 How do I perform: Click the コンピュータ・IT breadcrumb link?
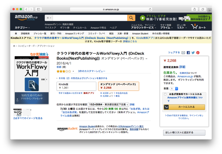pyautogui.click(x=26, y=46)
